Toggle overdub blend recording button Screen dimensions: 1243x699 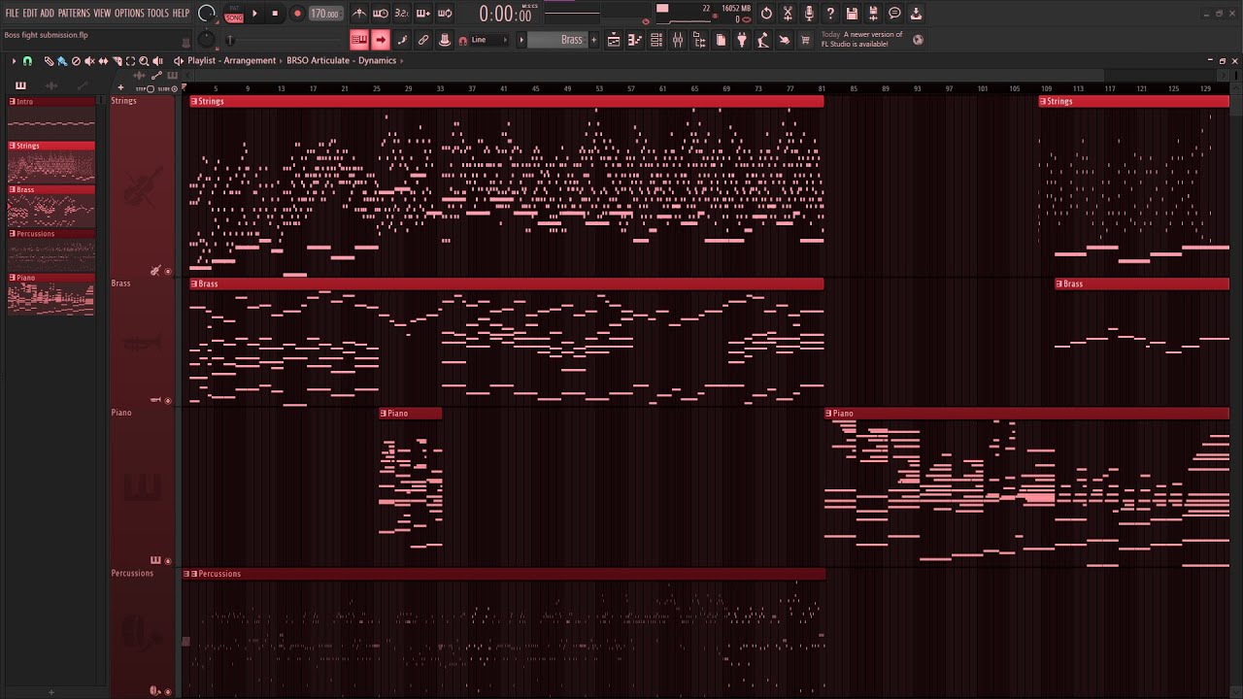tap(423, 14)
